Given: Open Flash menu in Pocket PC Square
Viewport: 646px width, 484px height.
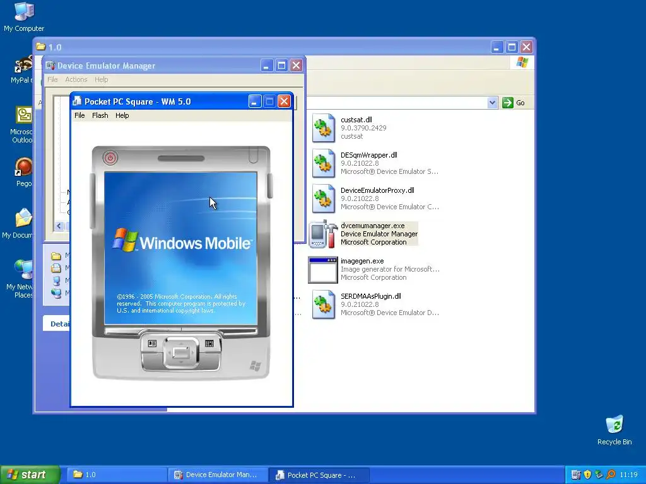Looking at the screenshot, I should pyautogui.click(x=100, y=116).
